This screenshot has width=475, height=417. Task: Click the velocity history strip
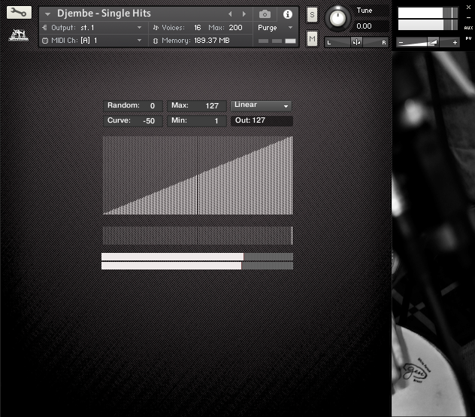tap(198, 235)
